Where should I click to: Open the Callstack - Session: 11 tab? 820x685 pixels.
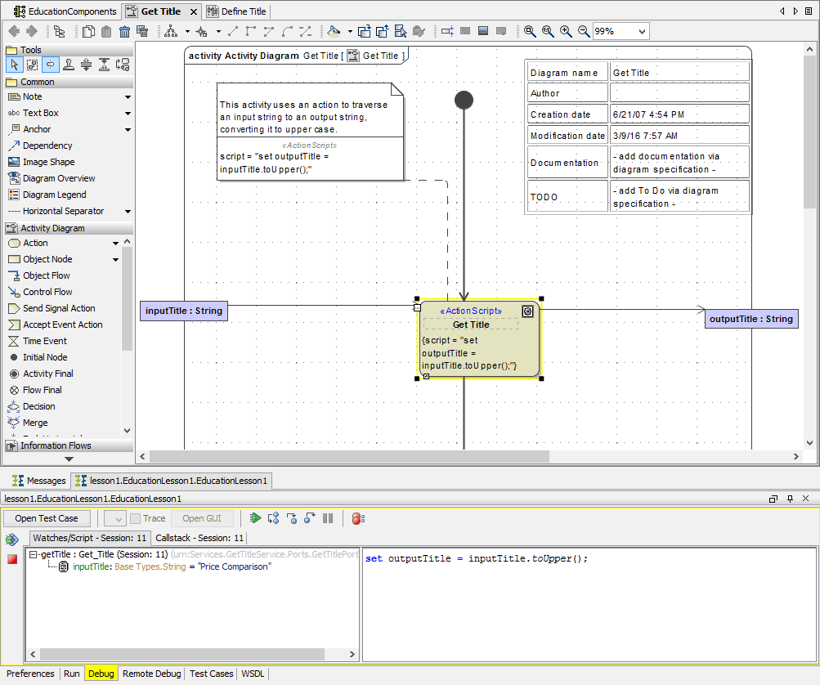pyautogui.click(x=199, y=538)
